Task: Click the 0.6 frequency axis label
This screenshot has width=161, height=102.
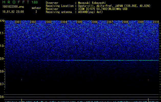Action: (2, 97)
